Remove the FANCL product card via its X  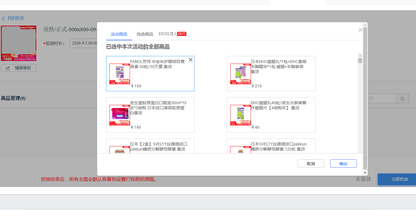coord(190,60)
